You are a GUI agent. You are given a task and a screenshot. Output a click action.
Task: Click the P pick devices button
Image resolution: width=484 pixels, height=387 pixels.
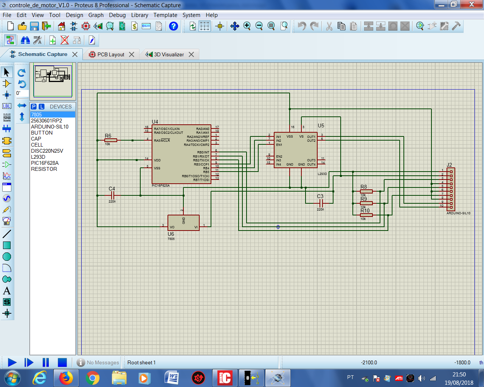coord(34,107)
